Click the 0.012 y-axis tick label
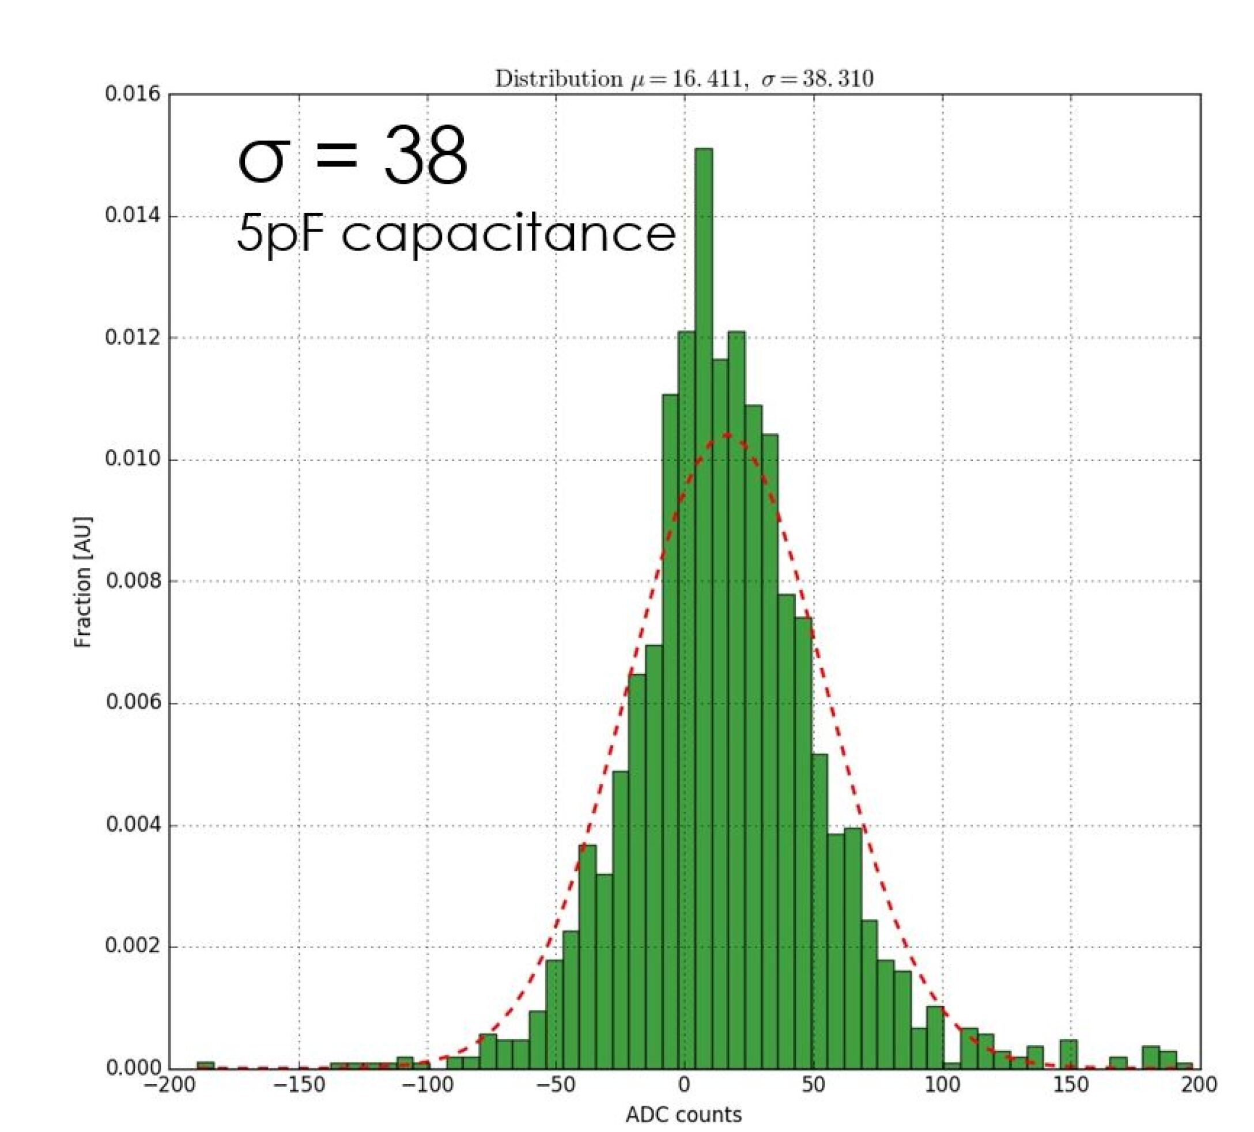 (133, 338)
